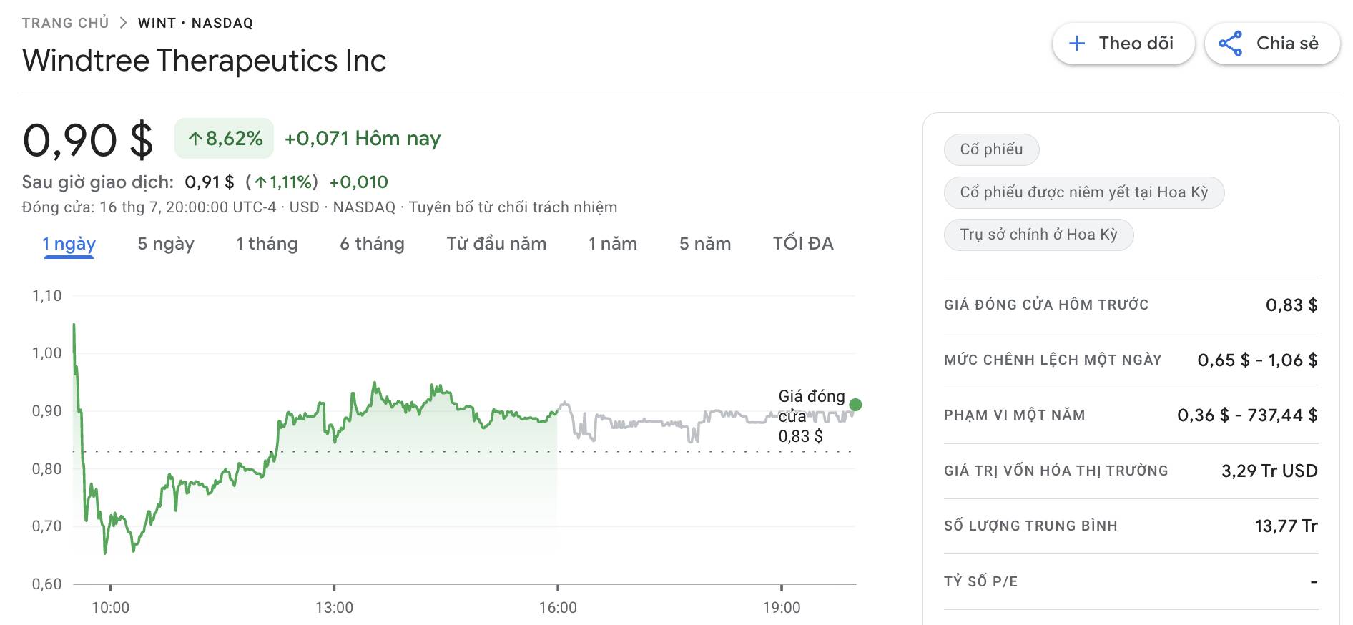Viewport: 1353px width, 625px height.
Task: Click the plus icon in Theo dõi button
Action: pyautogui.click(x=1077, y=44)
